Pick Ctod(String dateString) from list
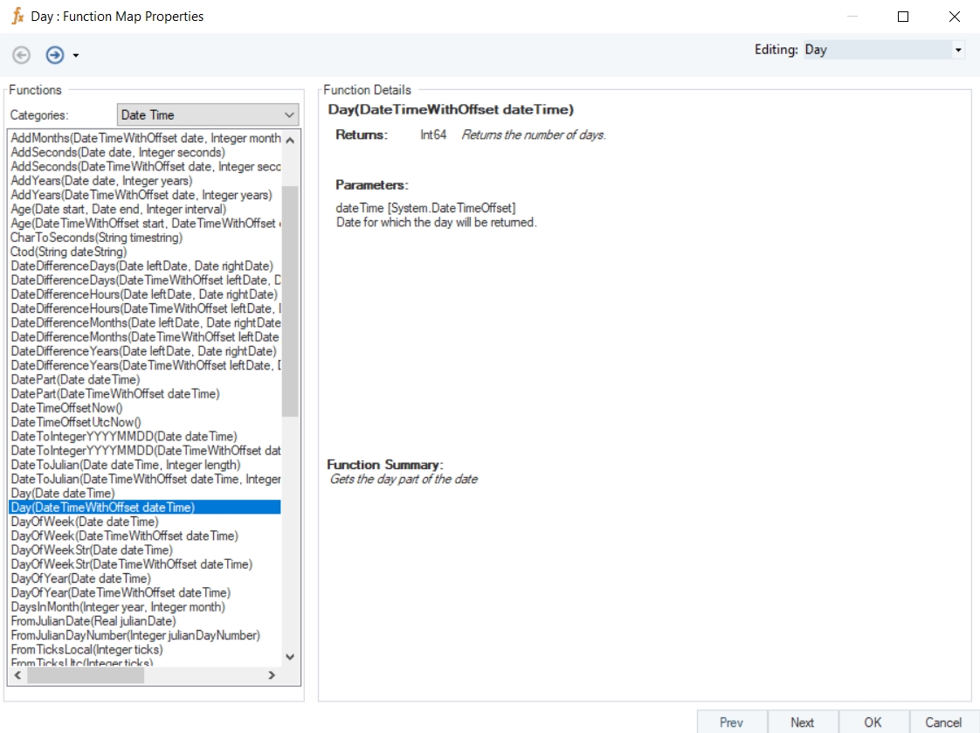This screenshot has width=980, height=733. [68, 252]
